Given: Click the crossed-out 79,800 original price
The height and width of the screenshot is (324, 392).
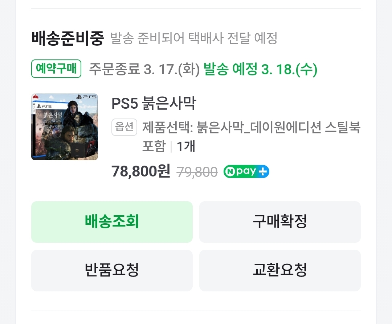Looking at the screenshot, I should coord(197,172).
